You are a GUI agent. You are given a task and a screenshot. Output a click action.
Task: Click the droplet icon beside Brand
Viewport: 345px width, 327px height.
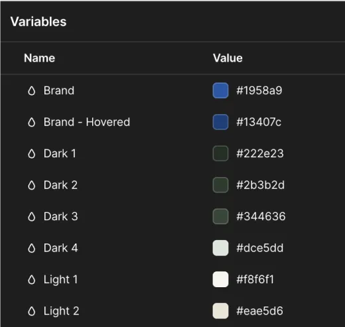click(x=32, y=91)
